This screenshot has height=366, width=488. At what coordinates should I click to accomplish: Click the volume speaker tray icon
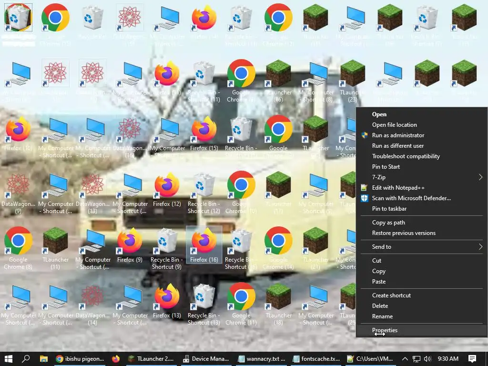click(x=427, y=359)
